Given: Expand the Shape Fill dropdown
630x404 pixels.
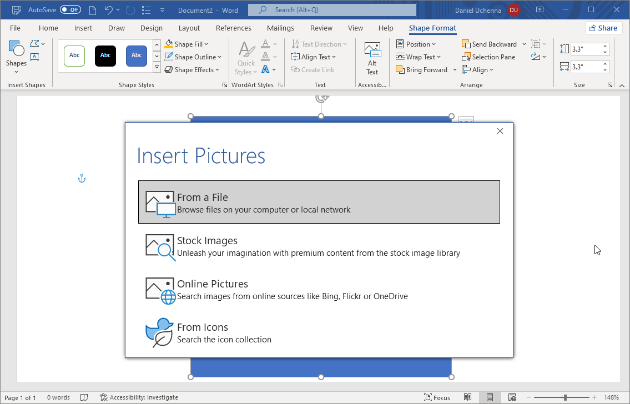Looking at the screenshot, I should (206, 44).
